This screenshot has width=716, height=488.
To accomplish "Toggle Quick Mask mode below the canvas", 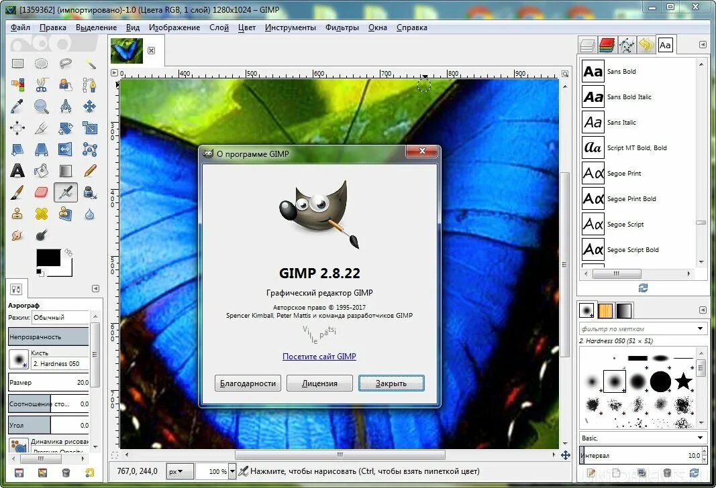I will click(x=113, y=454).
